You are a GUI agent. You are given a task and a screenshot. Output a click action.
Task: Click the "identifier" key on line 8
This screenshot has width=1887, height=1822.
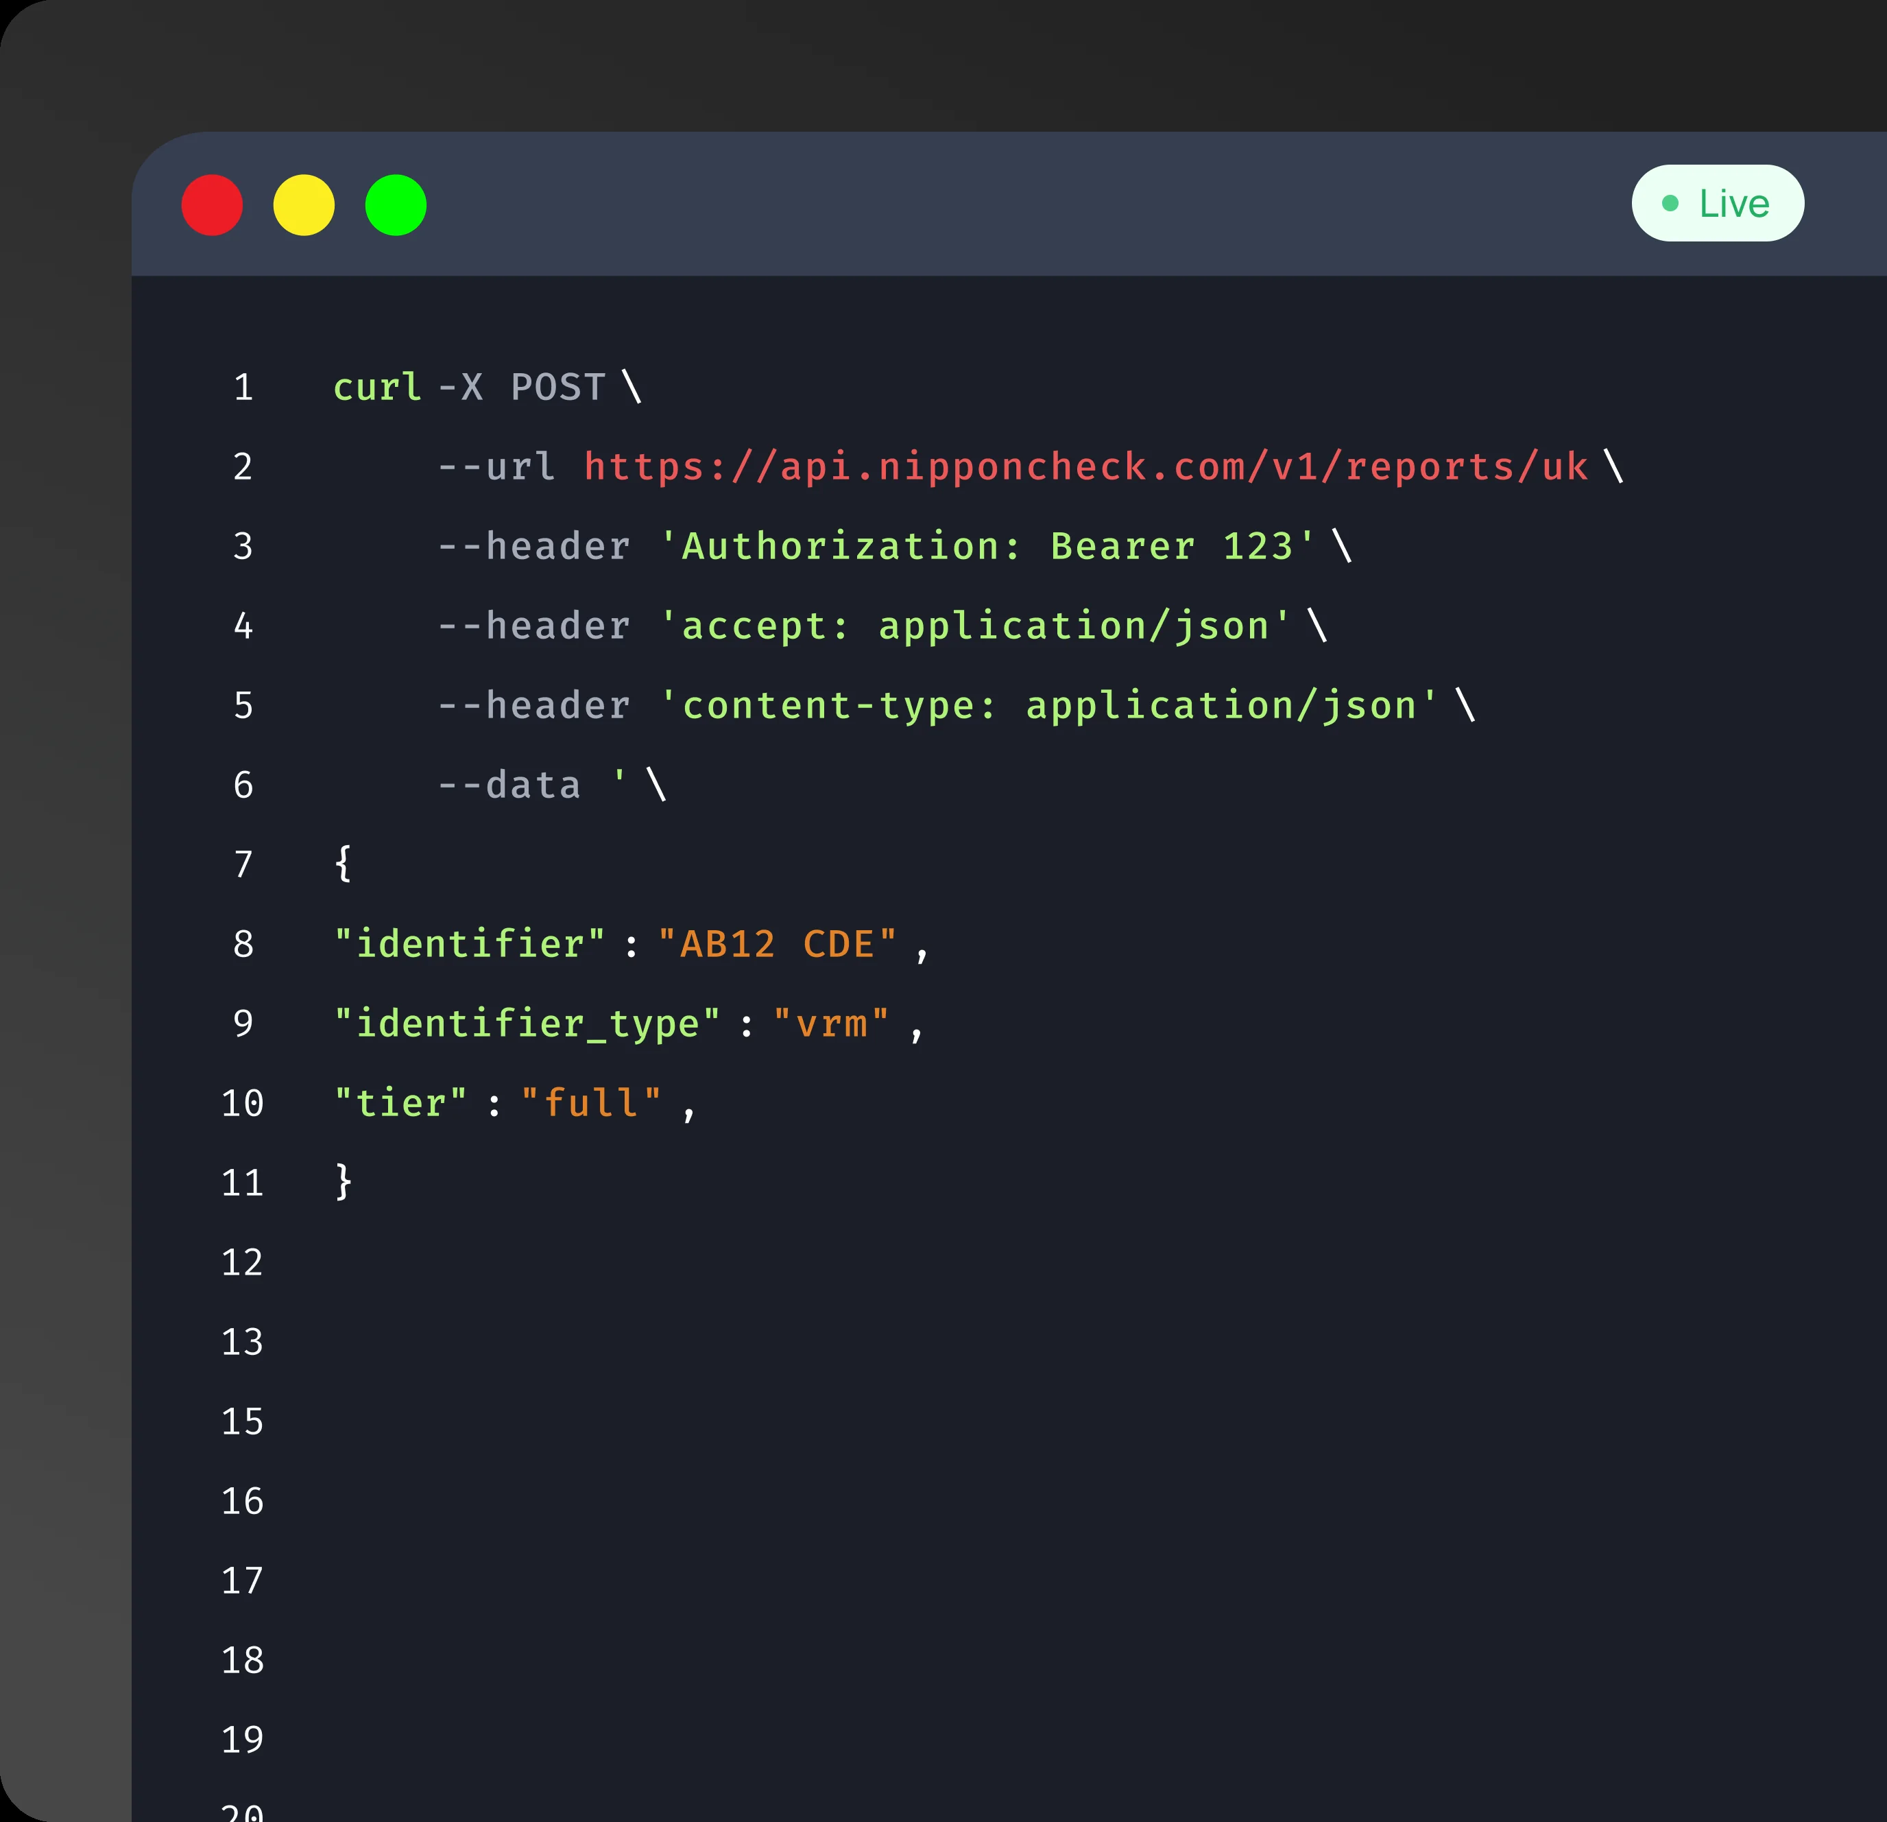pos(470,944)
